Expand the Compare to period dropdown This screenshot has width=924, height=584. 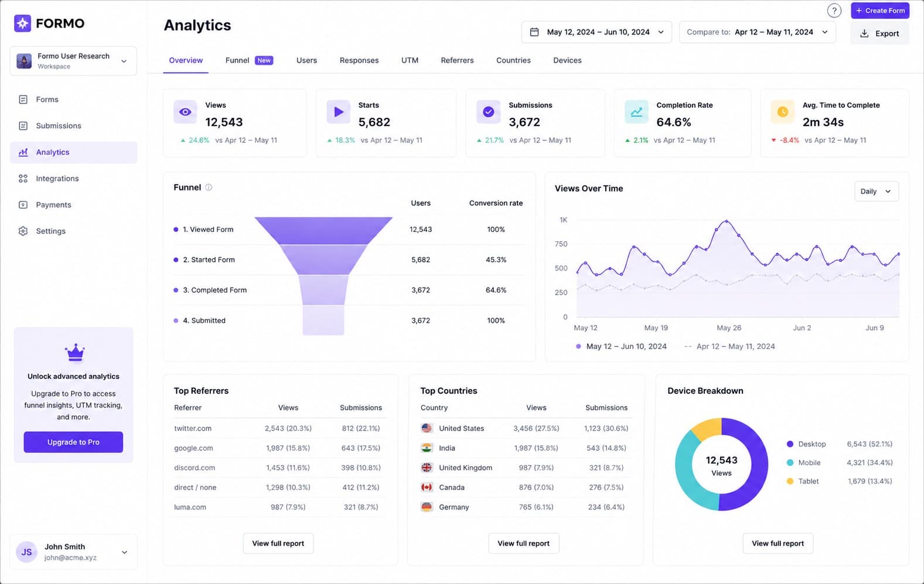pos(757,32)
